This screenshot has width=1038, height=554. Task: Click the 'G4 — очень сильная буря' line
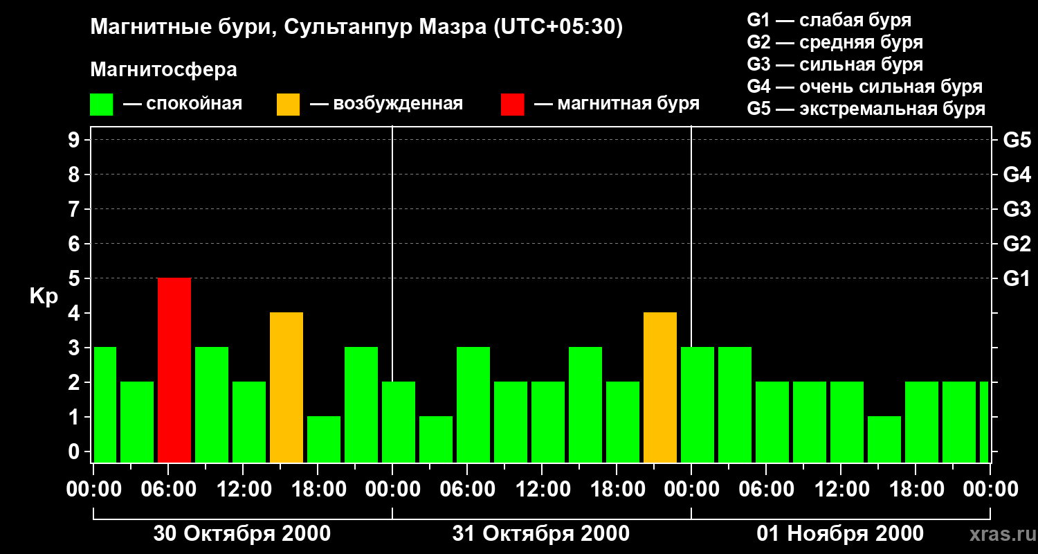(865, 87)
